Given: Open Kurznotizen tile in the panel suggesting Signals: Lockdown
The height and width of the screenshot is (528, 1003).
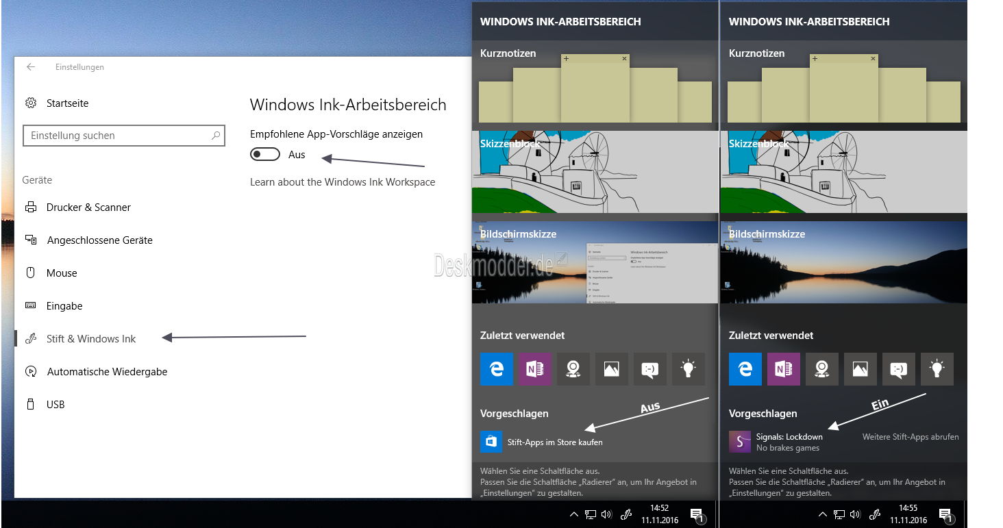Looking at the screenshot, I should pos(844,85).
